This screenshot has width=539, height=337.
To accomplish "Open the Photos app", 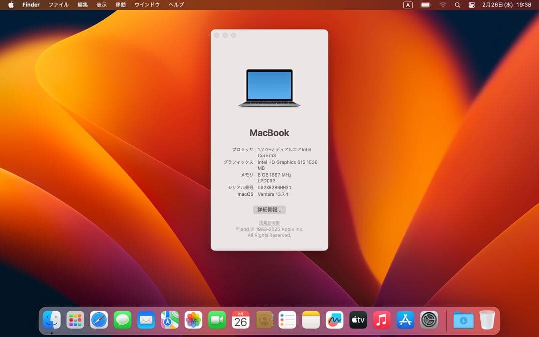I will (193, 320).
